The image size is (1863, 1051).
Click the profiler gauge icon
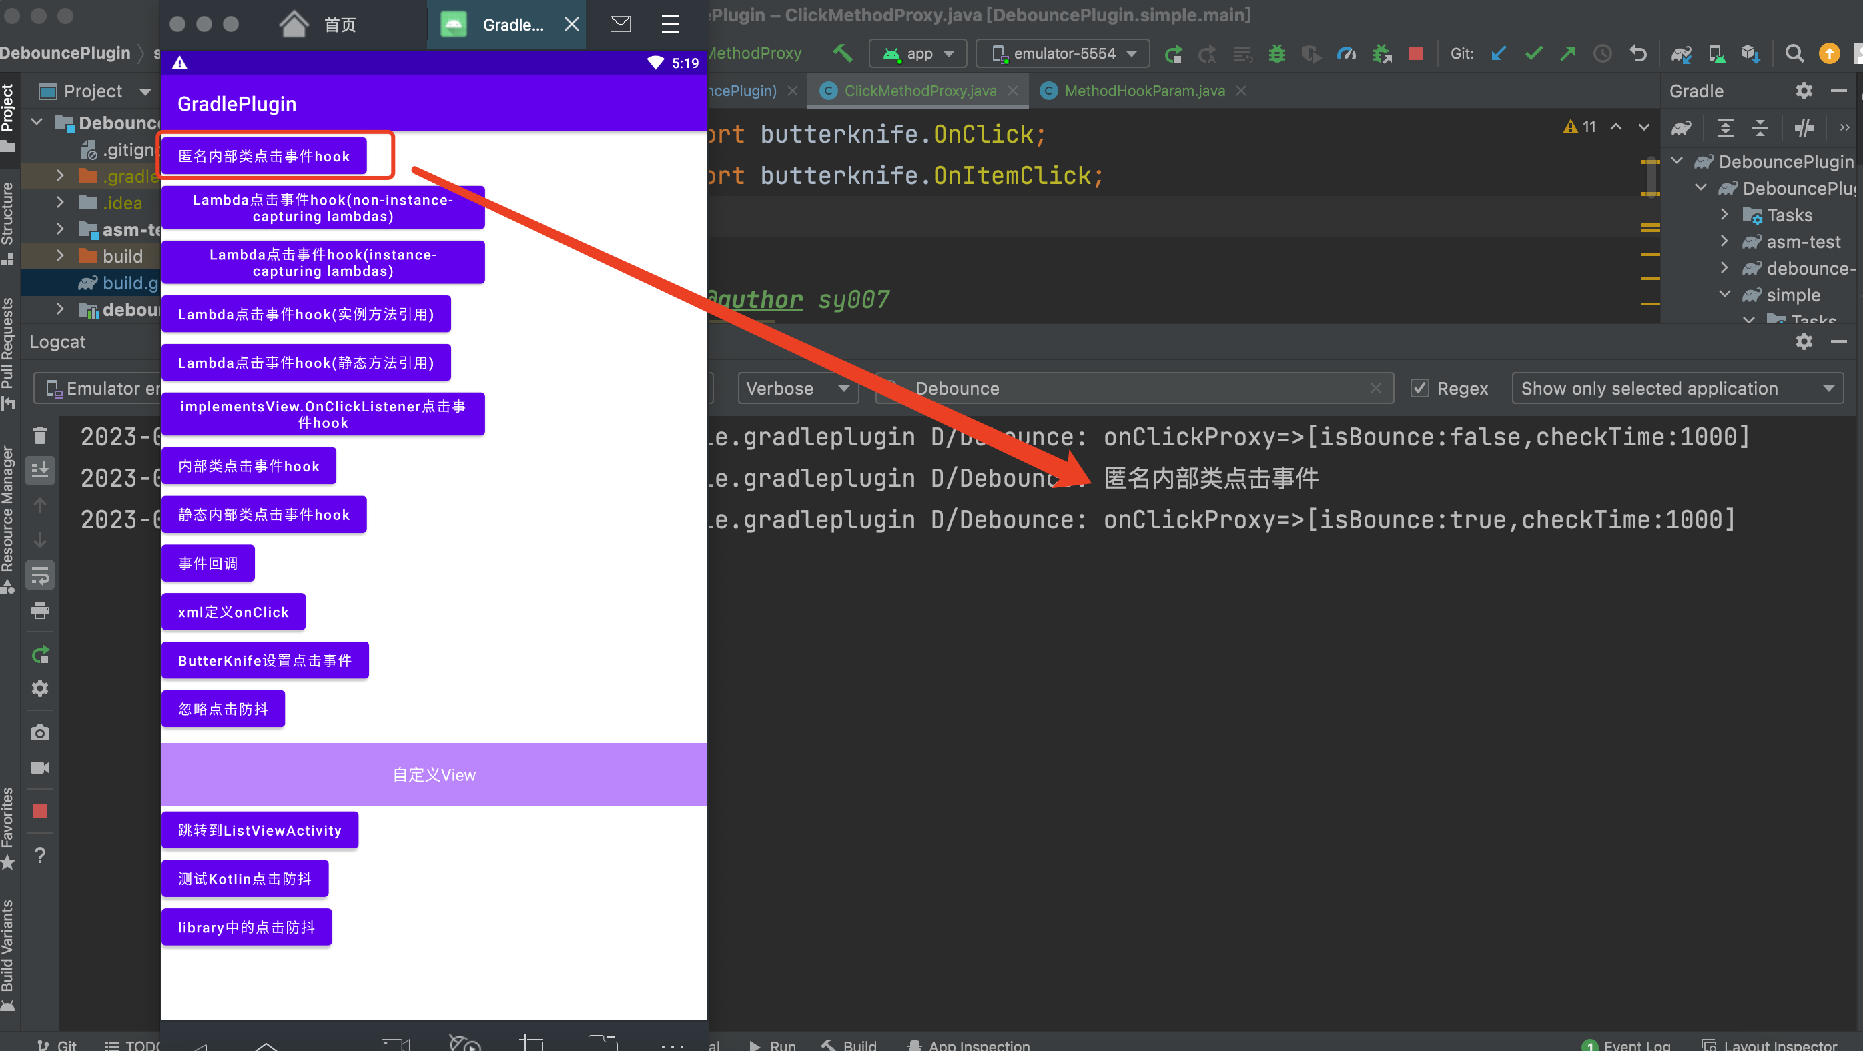tap(1347, 53)
